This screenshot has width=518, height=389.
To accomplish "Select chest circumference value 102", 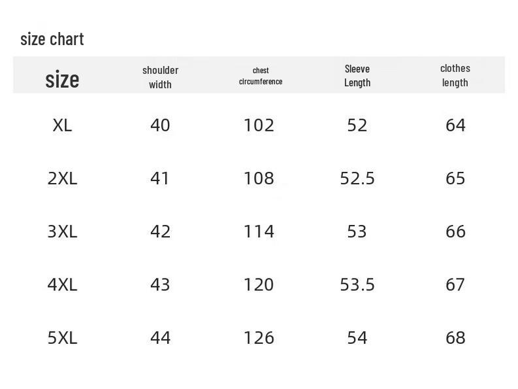I will (259, 125).
